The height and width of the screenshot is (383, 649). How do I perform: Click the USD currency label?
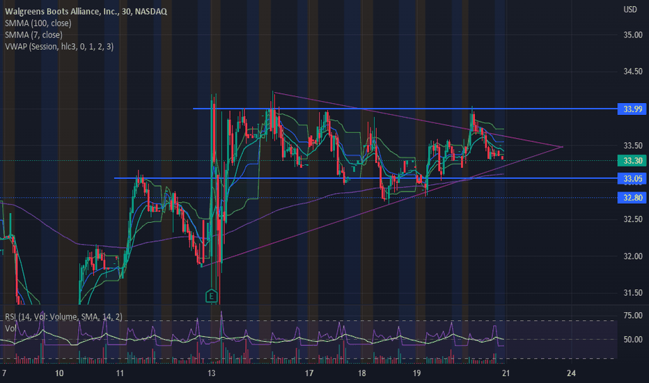tap(630, 10)
